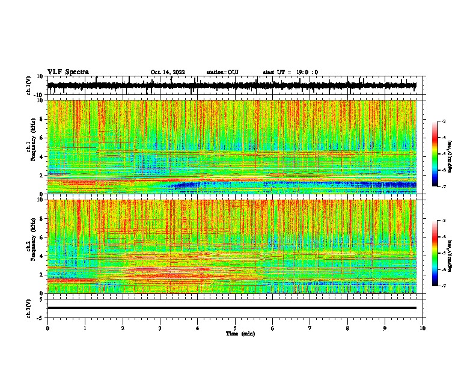
Task: Select the date text "Oct. 14, 2022"
Action: coord(168,72)
